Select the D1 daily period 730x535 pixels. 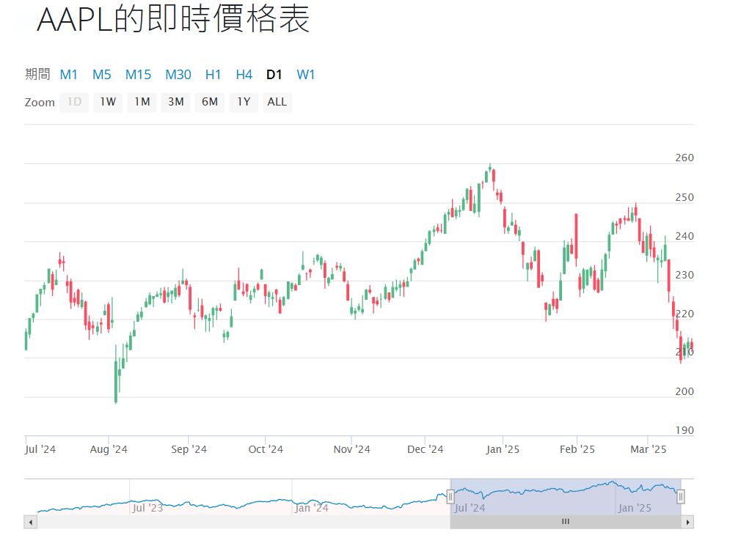[274, 75]
